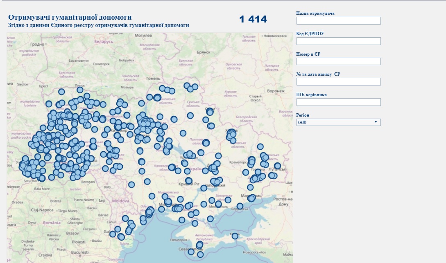Focus the Назва отримувача search field
Screen dimensions: 446x263
(x=338, y=20)
